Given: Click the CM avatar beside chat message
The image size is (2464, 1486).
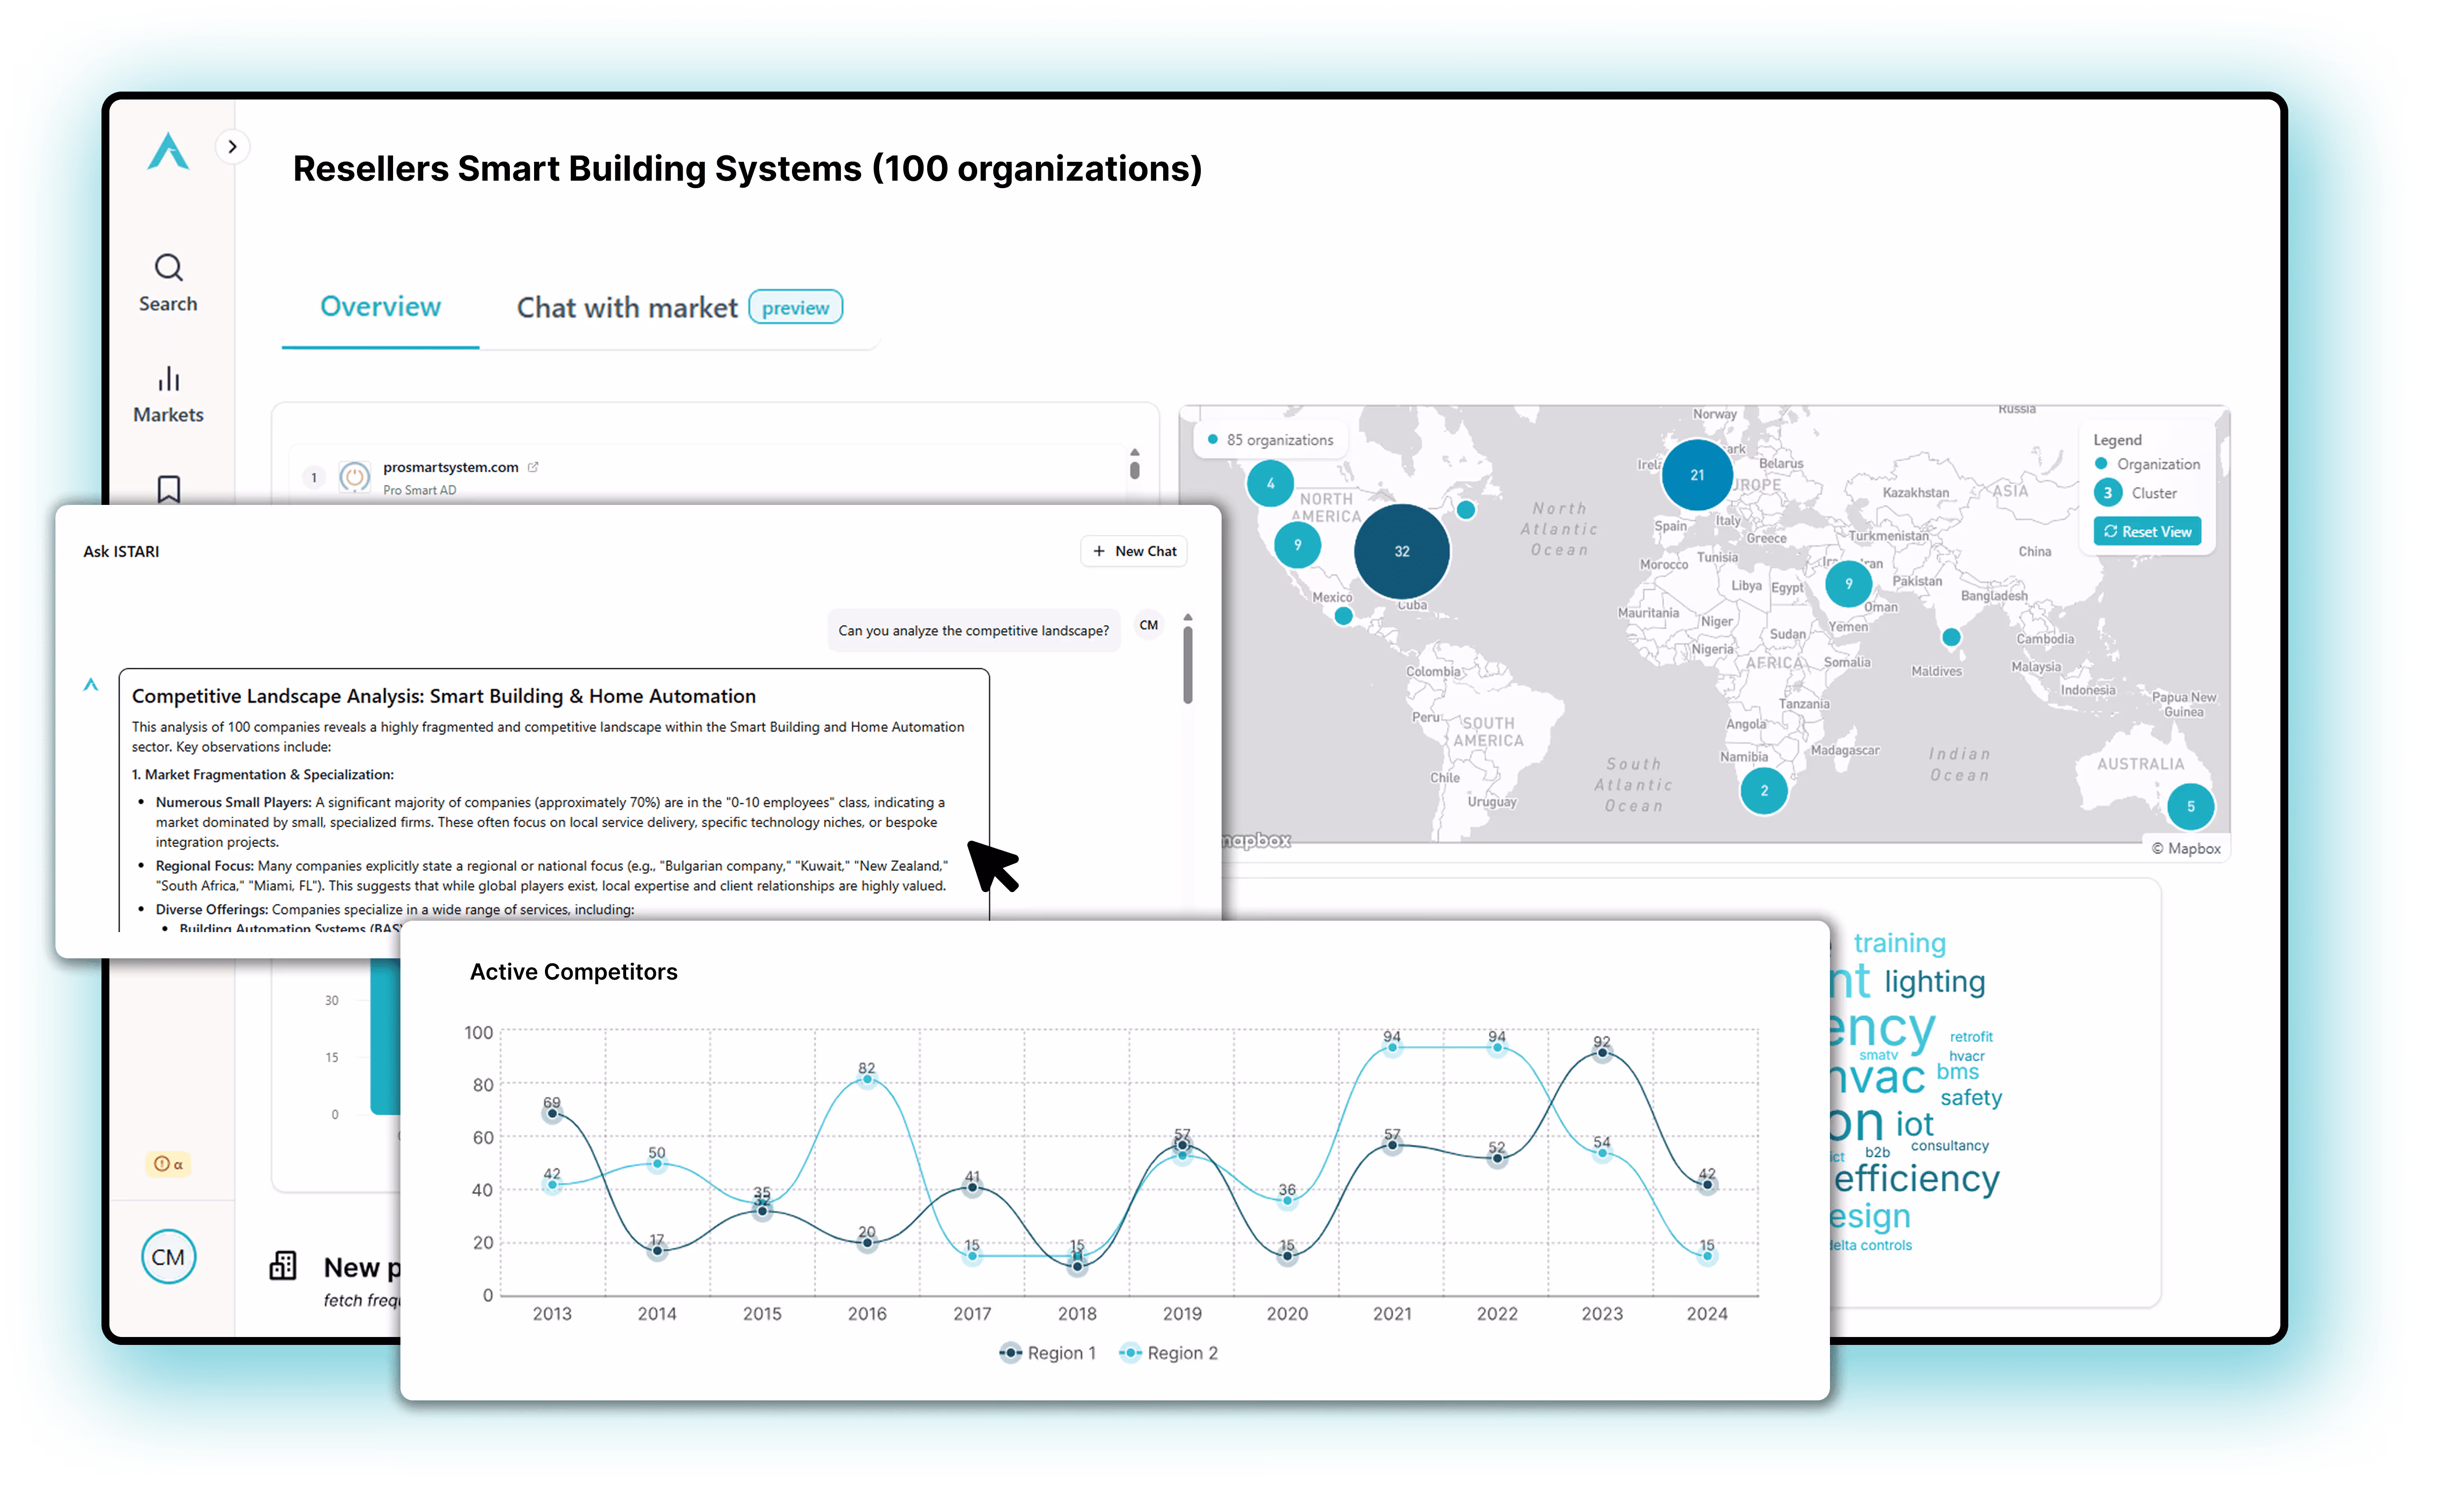Looking at the screenshot, I should tap(1149, 625).
